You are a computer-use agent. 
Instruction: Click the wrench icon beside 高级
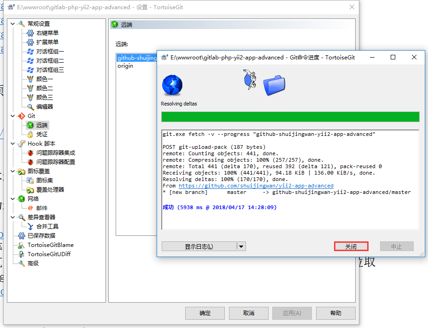pos(21,264)
